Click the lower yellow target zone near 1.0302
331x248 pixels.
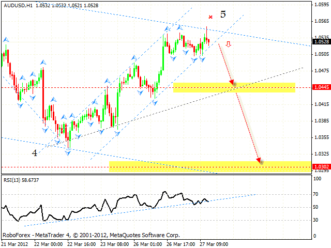(210, 166)
